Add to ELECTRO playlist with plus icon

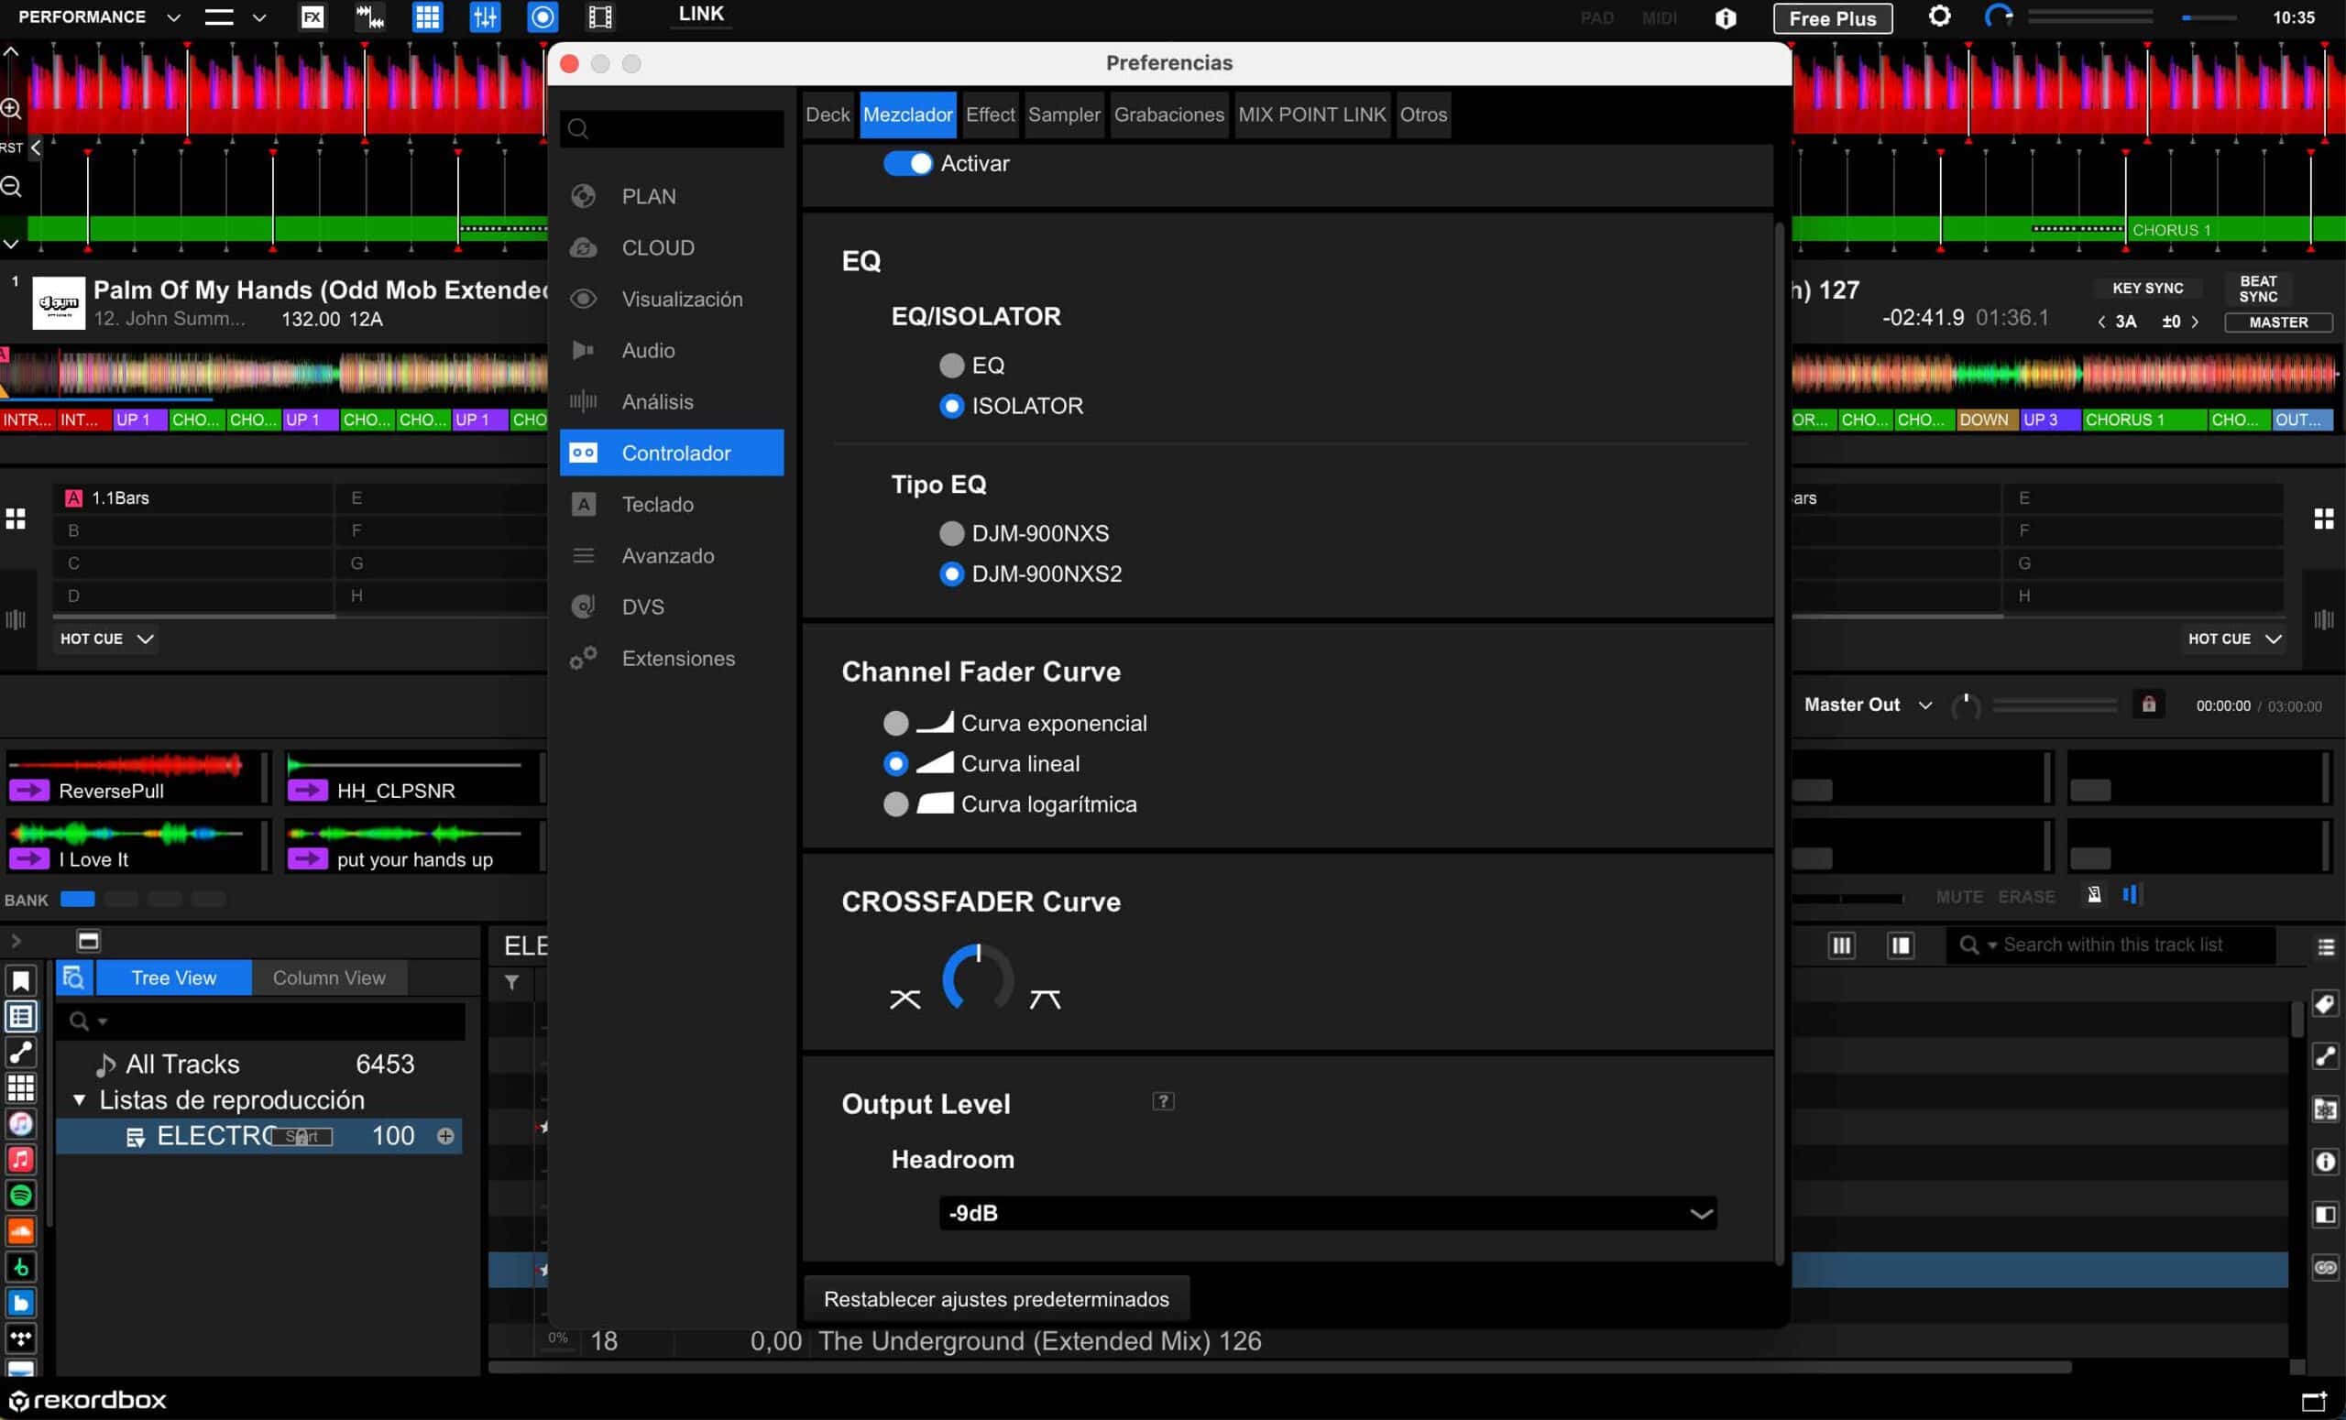tap(444, 1135)
